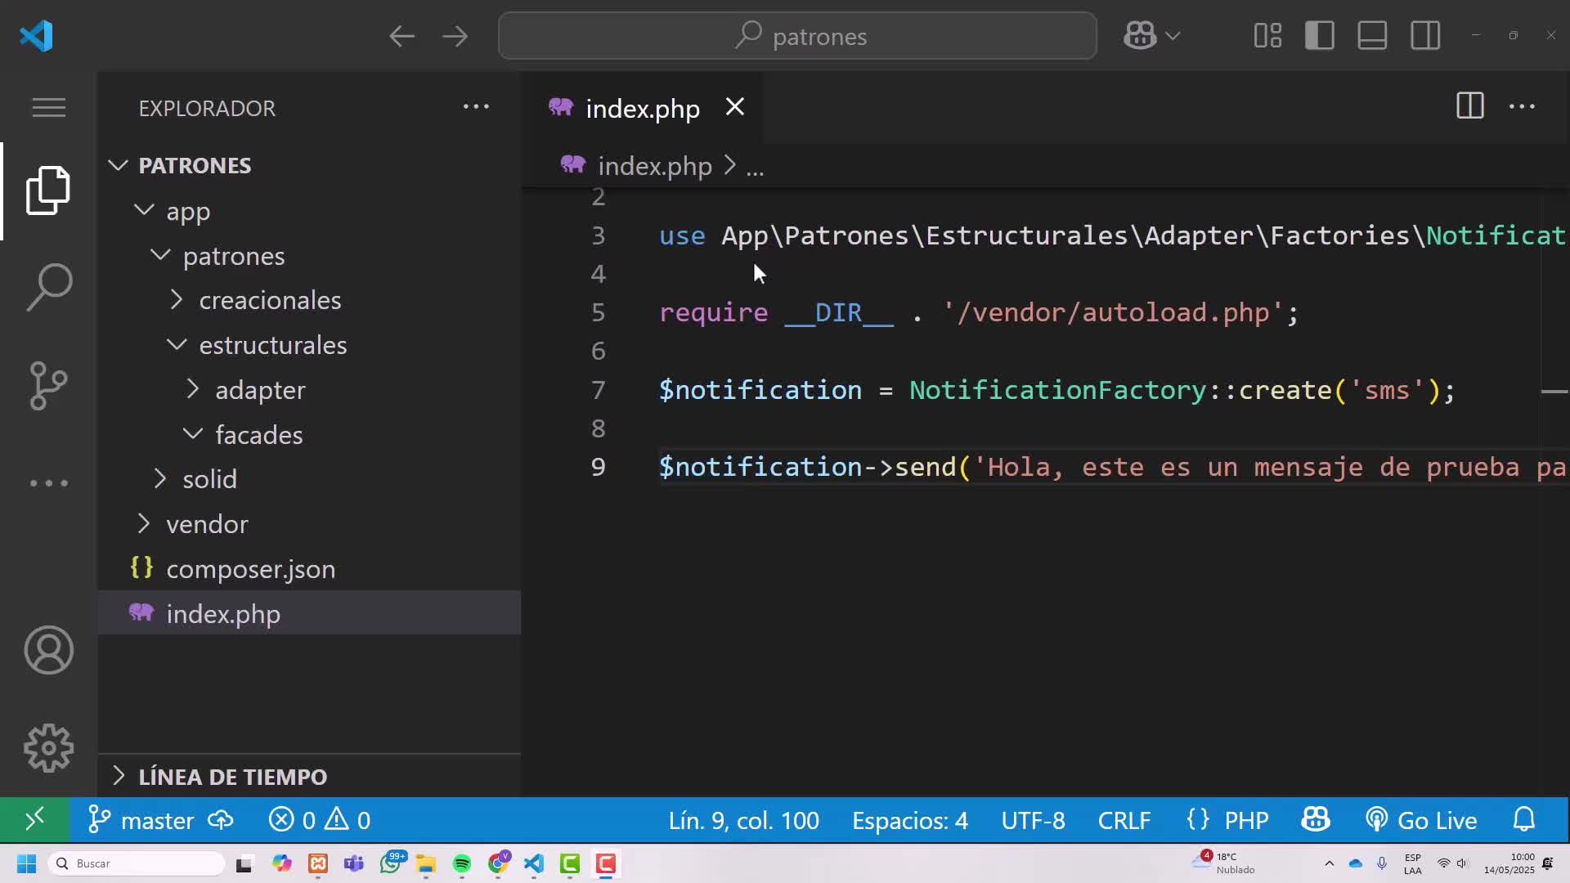The width and height of the screenshot is (1570, 883).
Task: Click the Buscar taskbar search box
Action: 137,863
